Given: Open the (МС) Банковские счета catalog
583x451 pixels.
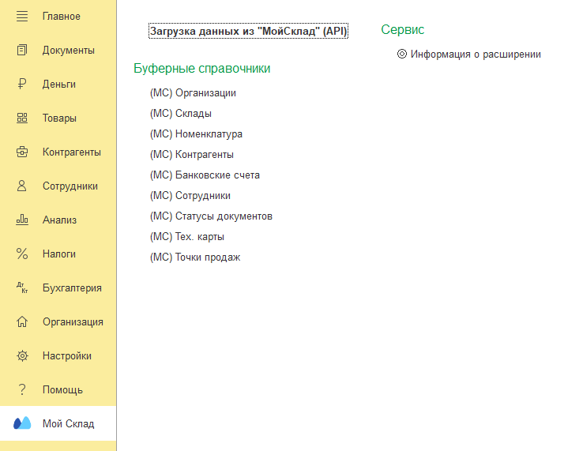Looking at the screenshot, I should coord(205,175).
